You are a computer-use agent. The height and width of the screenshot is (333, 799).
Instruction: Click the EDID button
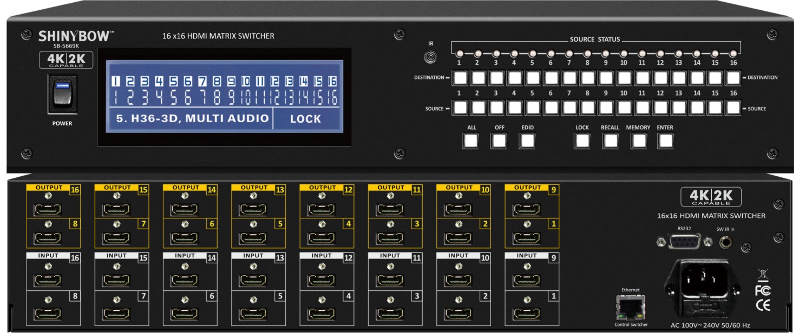[x=527, y=141]
